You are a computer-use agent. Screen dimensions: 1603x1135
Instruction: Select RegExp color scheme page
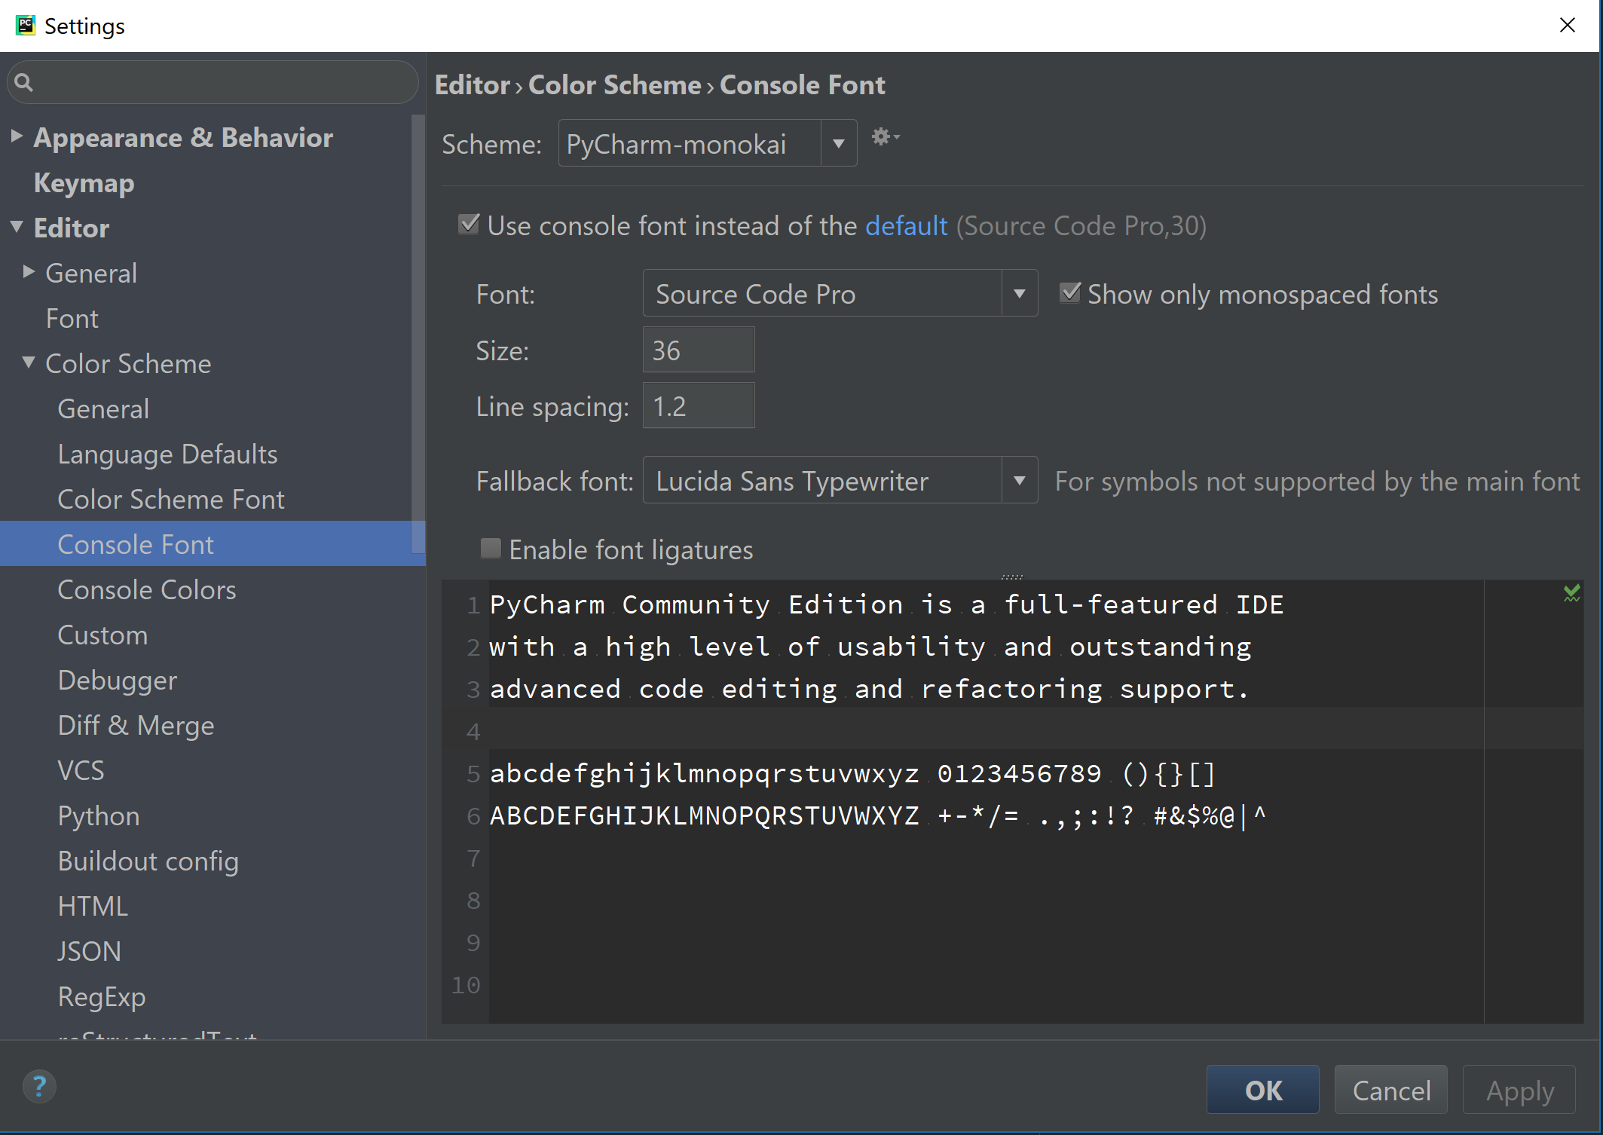tap(102, 997)
